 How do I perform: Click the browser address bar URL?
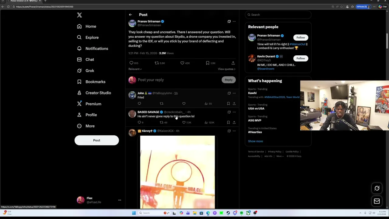45,7
